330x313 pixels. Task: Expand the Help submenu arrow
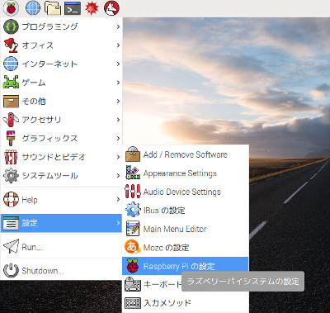click(118, 199)
